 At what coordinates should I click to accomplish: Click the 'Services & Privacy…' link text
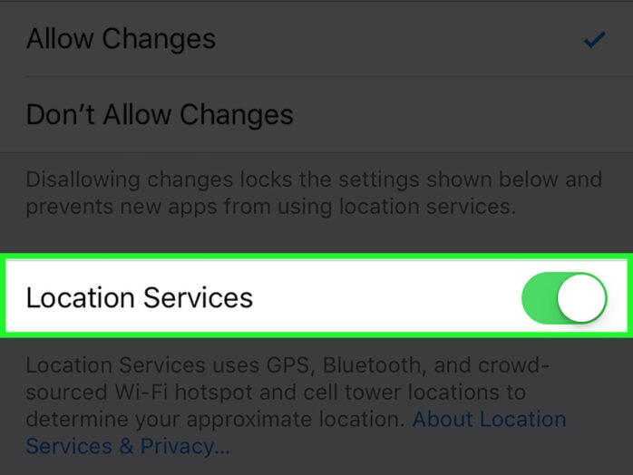click(128, 446)
